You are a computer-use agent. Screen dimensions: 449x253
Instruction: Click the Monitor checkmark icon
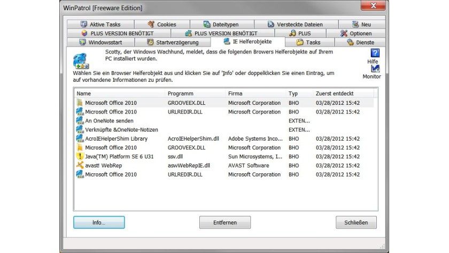point(375,69)
